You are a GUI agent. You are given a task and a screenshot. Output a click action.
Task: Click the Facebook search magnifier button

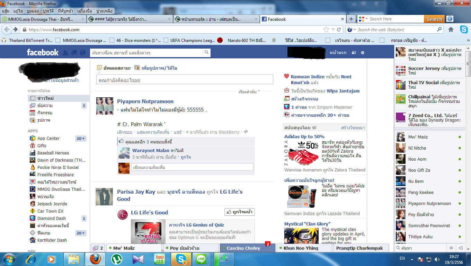[x=206, y=53]
